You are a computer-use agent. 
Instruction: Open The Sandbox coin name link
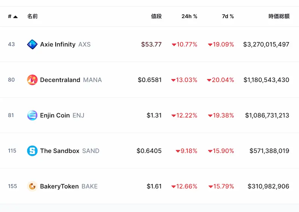click(x=60, y=151)
